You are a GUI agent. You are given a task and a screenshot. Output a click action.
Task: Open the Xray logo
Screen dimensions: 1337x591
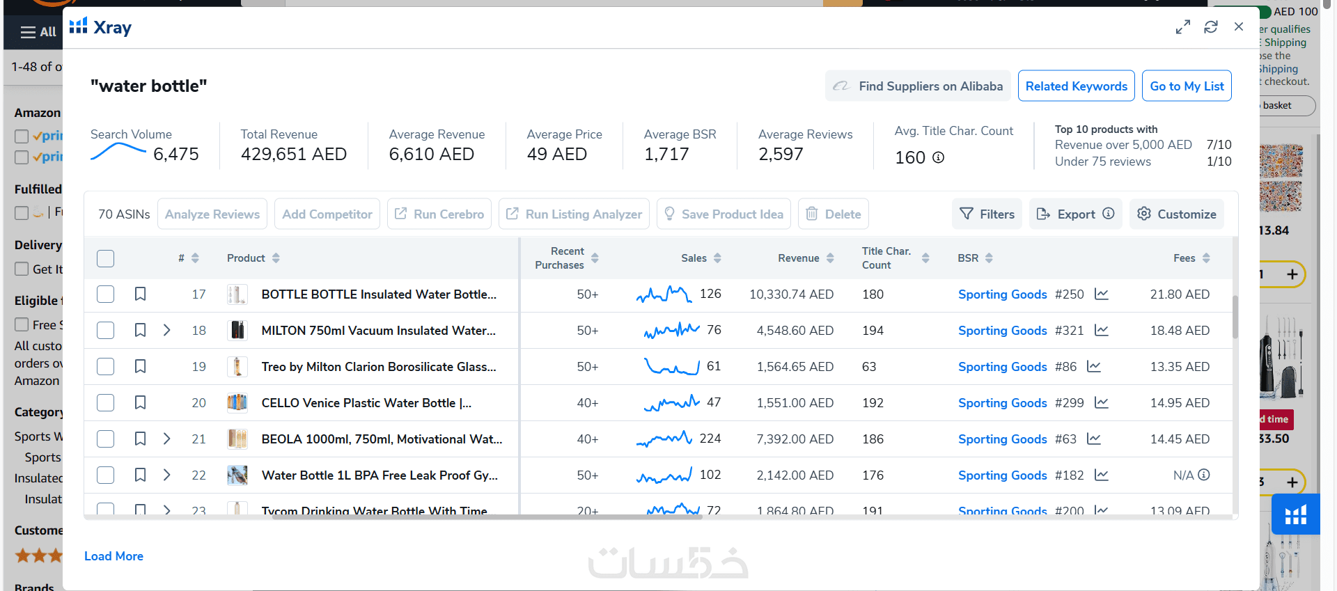click(x=100, y=27)
